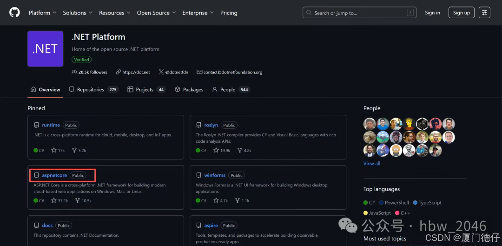The image size is (502, 246).
Task: Open the GitHub logo home link
Action: 14,13
